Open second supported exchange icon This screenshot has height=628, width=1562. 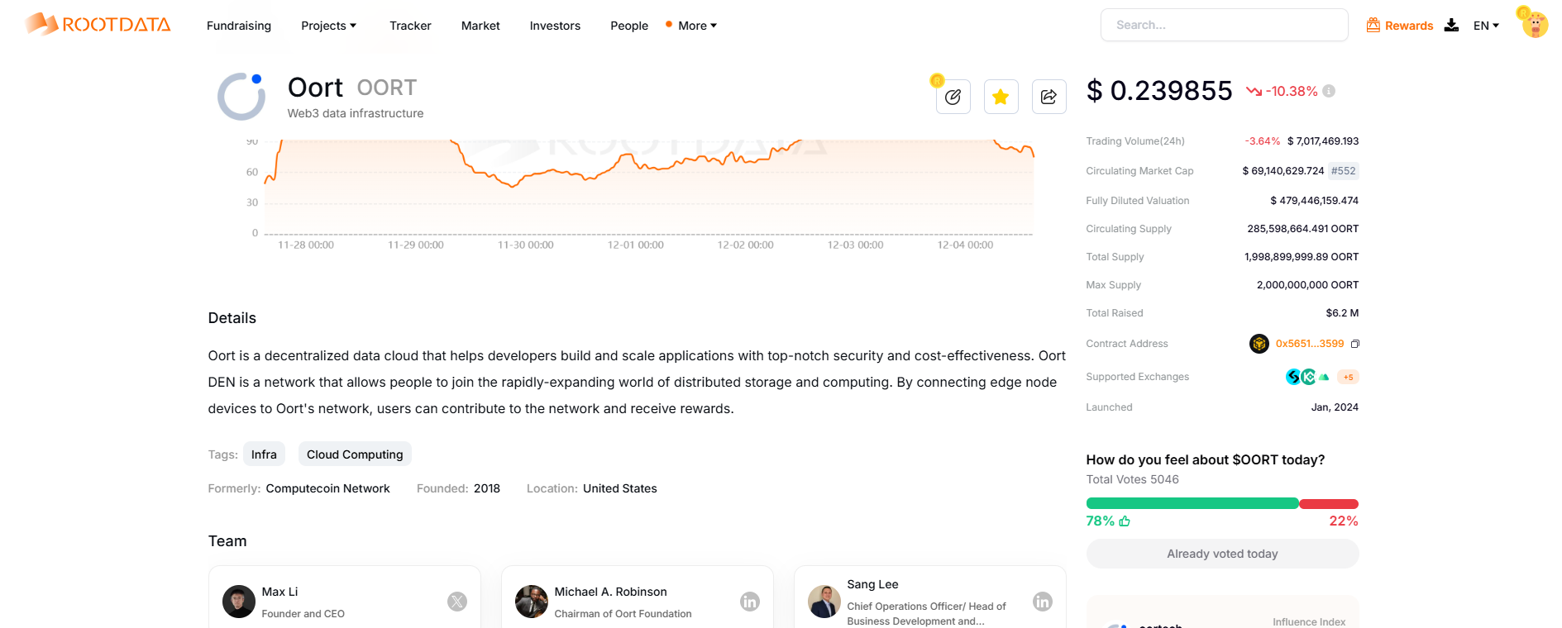1308,377
